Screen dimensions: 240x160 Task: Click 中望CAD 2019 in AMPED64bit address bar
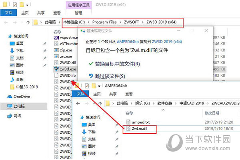pos(192,103)
